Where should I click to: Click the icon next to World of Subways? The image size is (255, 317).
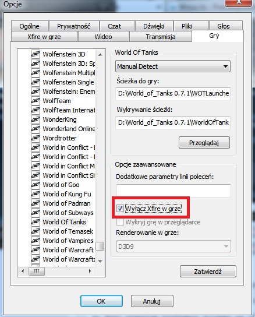tap(36, 213)
